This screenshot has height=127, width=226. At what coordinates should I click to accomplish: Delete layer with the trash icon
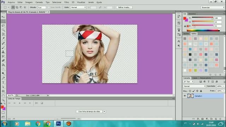[x=220, y=119]
